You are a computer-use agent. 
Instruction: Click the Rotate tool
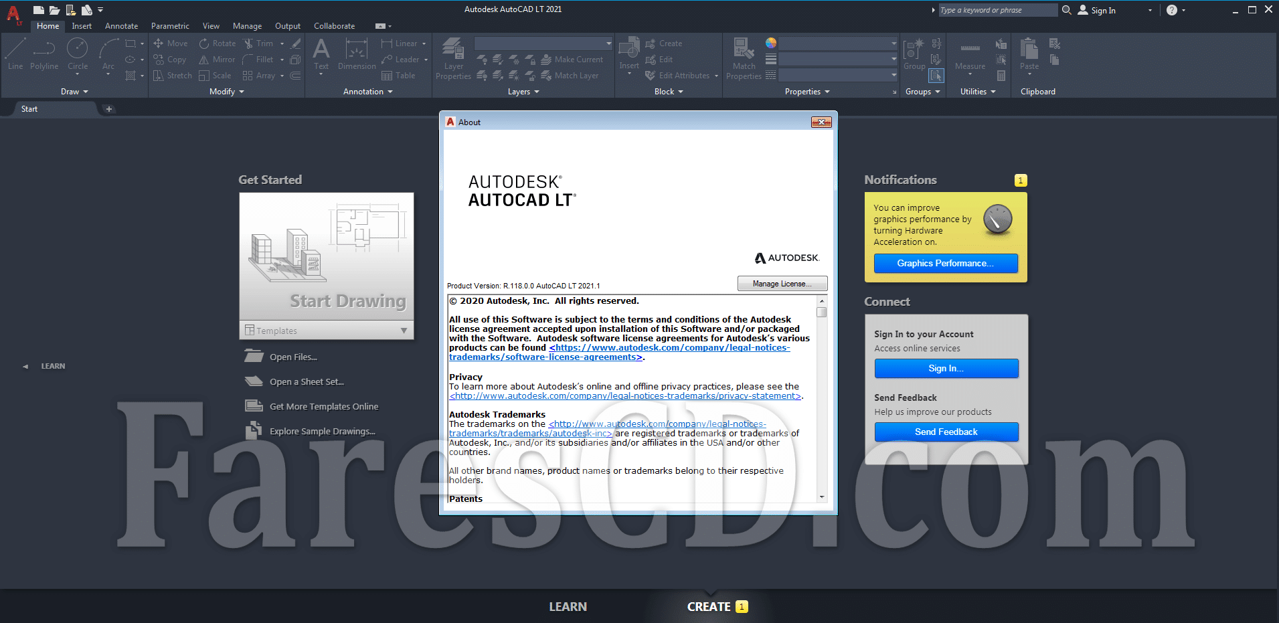[x=218, y=43]
